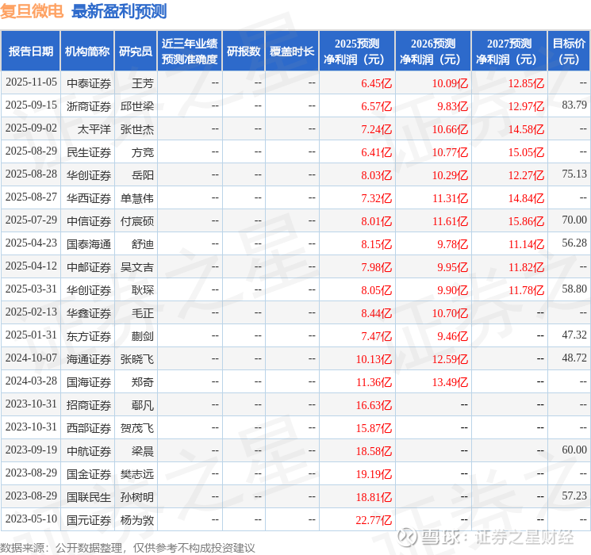Click target price 83.79
591x555 pixels.
point(574,105)
